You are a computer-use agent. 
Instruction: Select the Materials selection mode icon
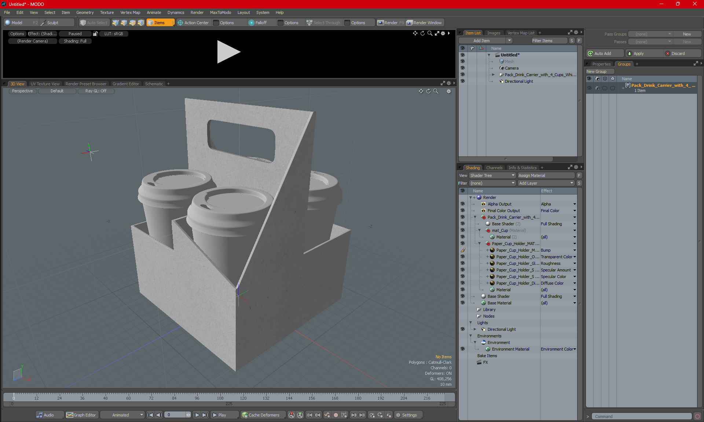pos(141,23)
